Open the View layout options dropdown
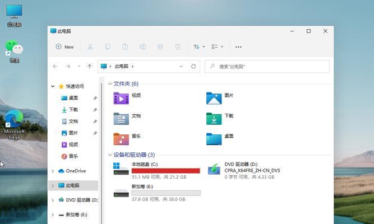374x224 pixels. 218,46
